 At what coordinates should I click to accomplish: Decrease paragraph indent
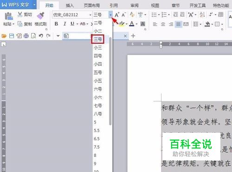tap(175, 15)
